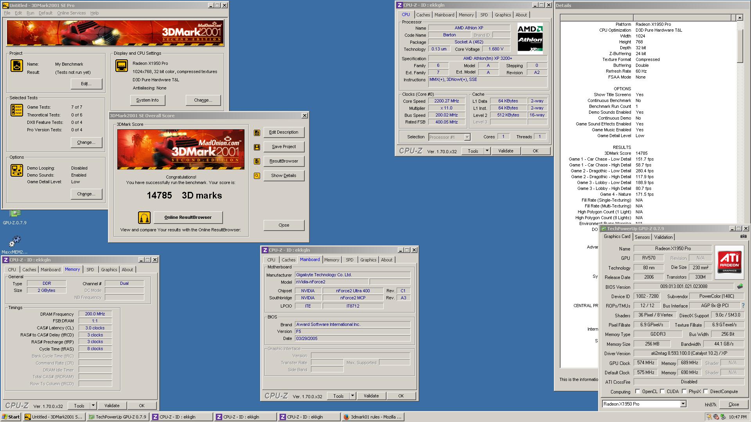Expand the Tools arrow in CPU-Z CPU window

[x=487, y=151]
